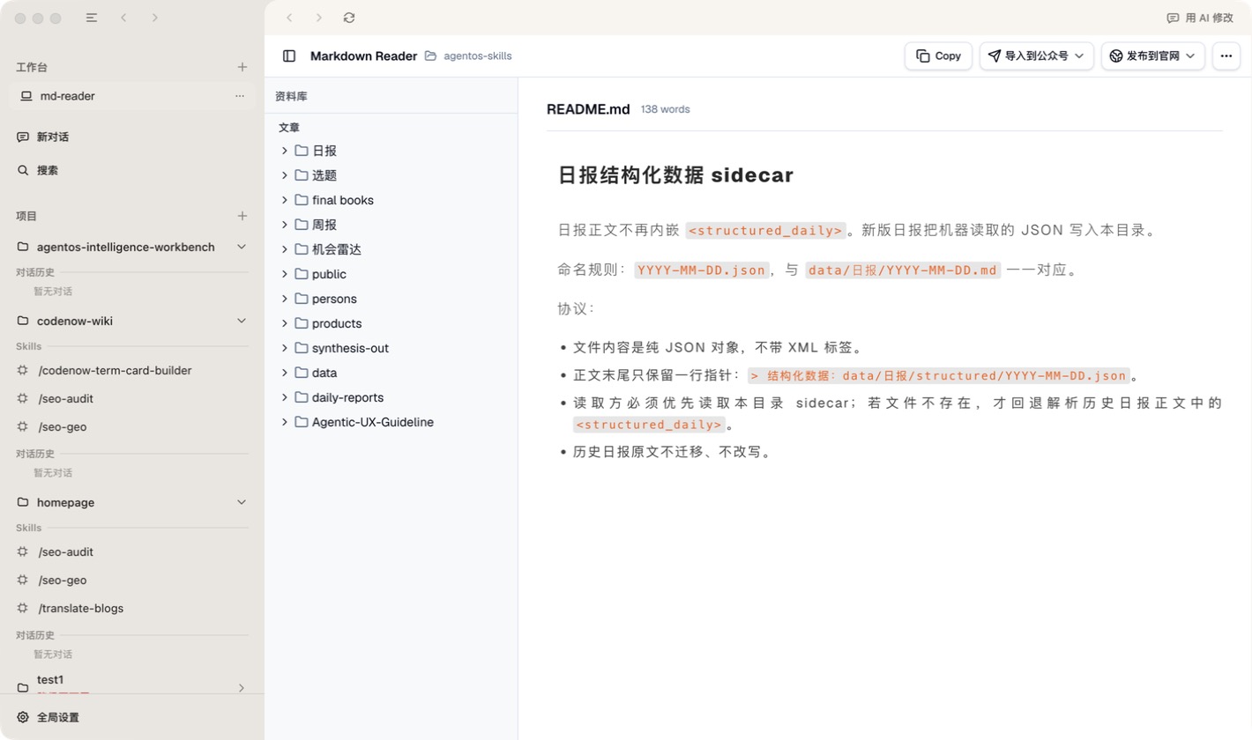
Task: Click the data folder icon
Action: pos(302,373)
